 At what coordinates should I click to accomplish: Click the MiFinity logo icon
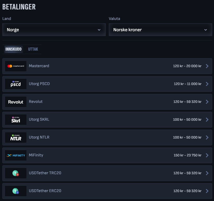pyautogui.click(x=16, y=155)
